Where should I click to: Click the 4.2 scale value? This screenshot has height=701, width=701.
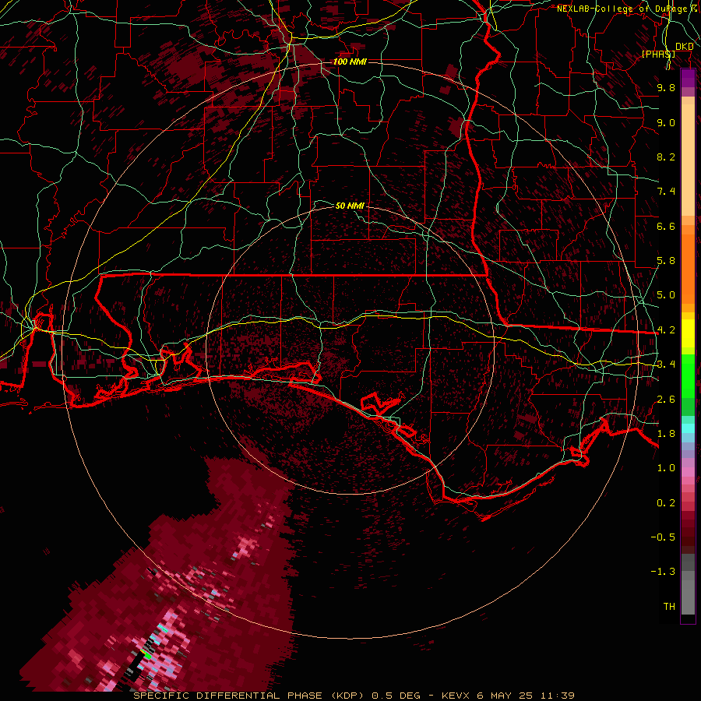tap(666, 330)
